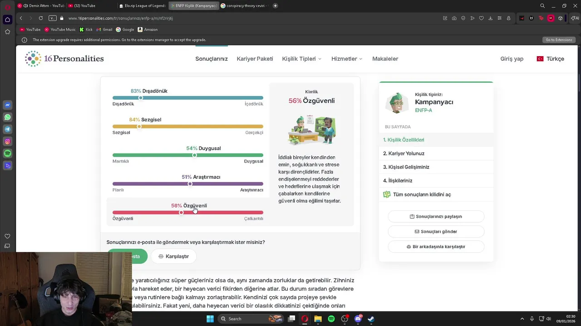Select the Dışadönük trait slider handle
The image size is (581, 326).
tap(141, 98)
